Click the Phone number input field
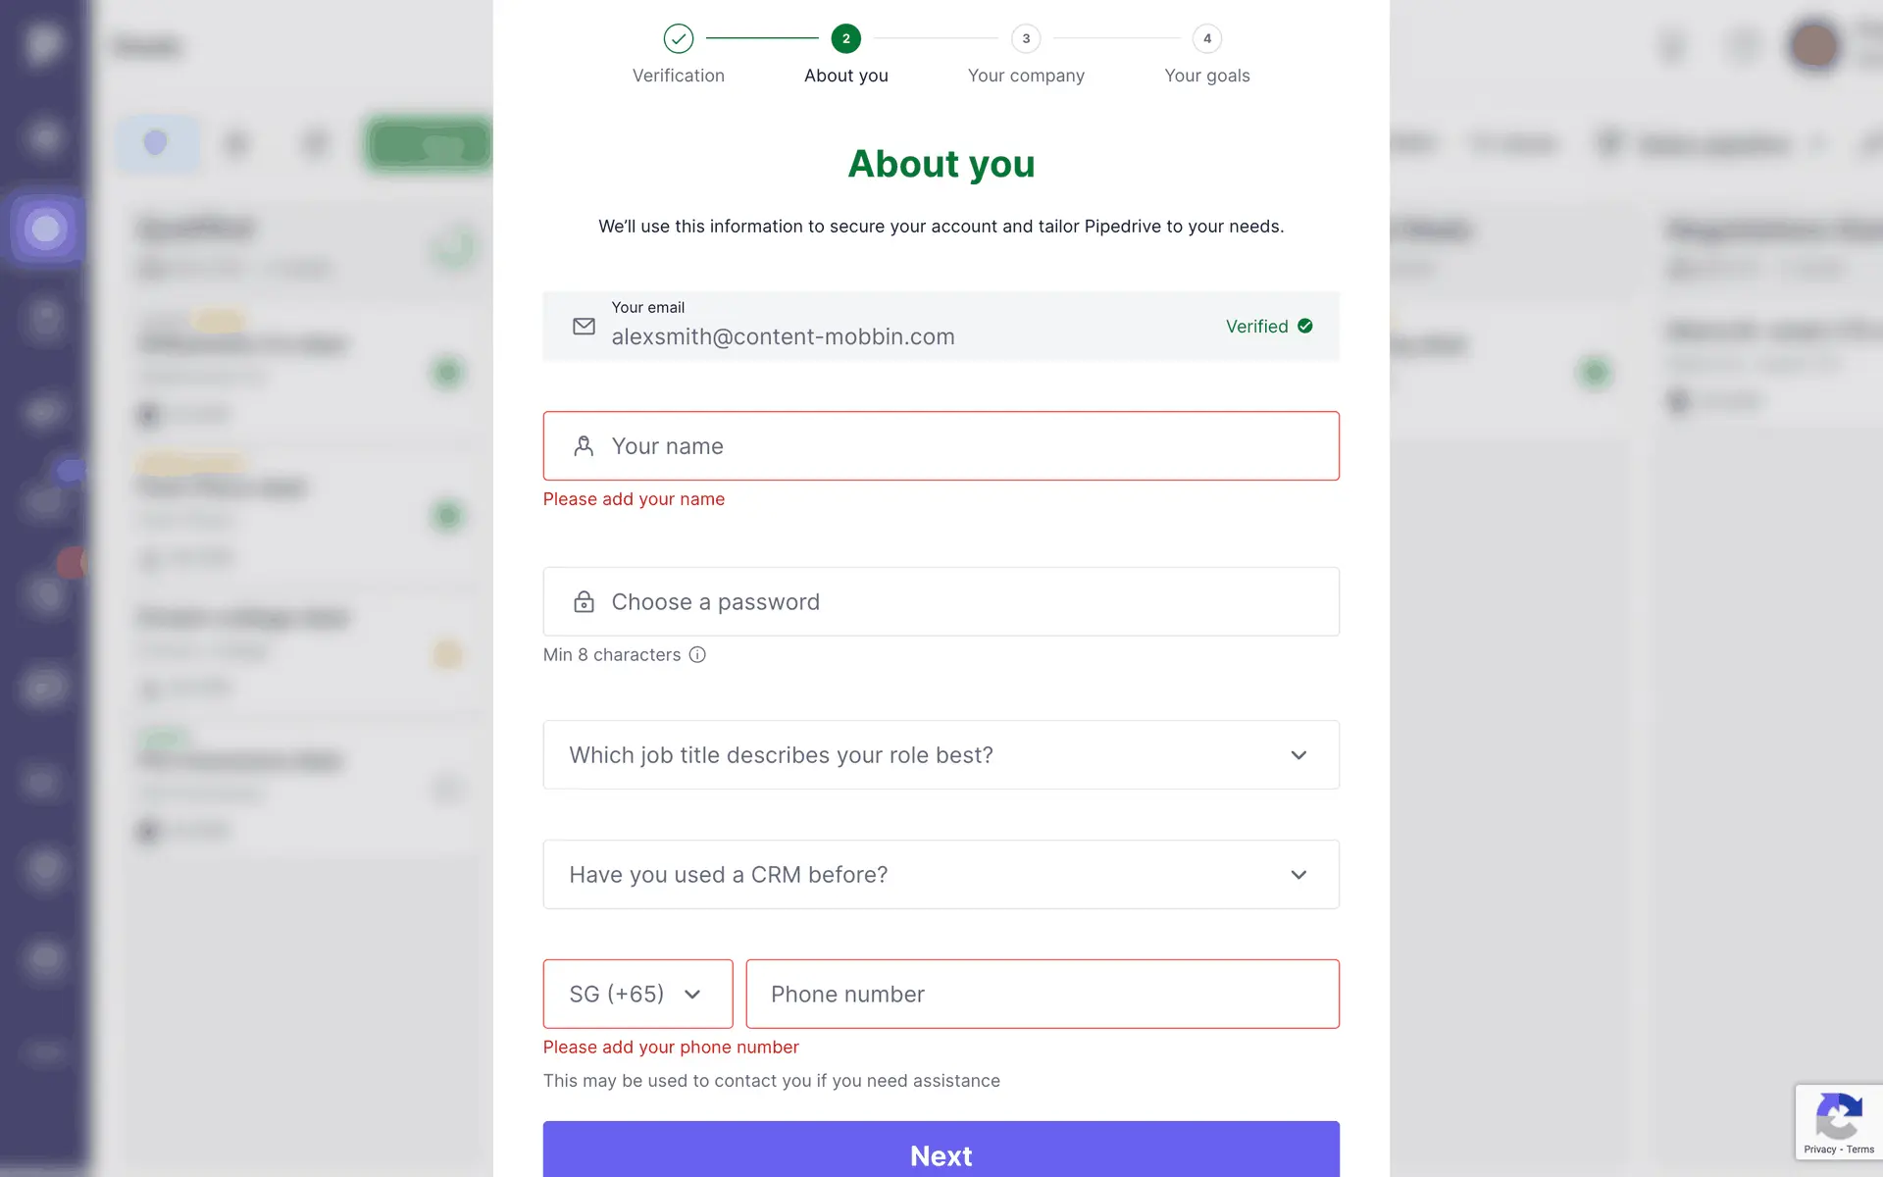This screenshot has height=1177, width=1883. [1042, 995]
